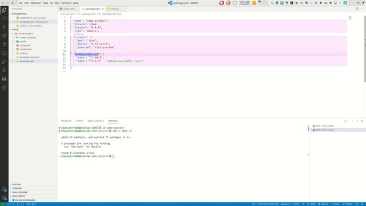Viewport: 366px width, 206px height.
Task: Open the Testing flask icon in the activity bar
Action: [x=4, y=70]
